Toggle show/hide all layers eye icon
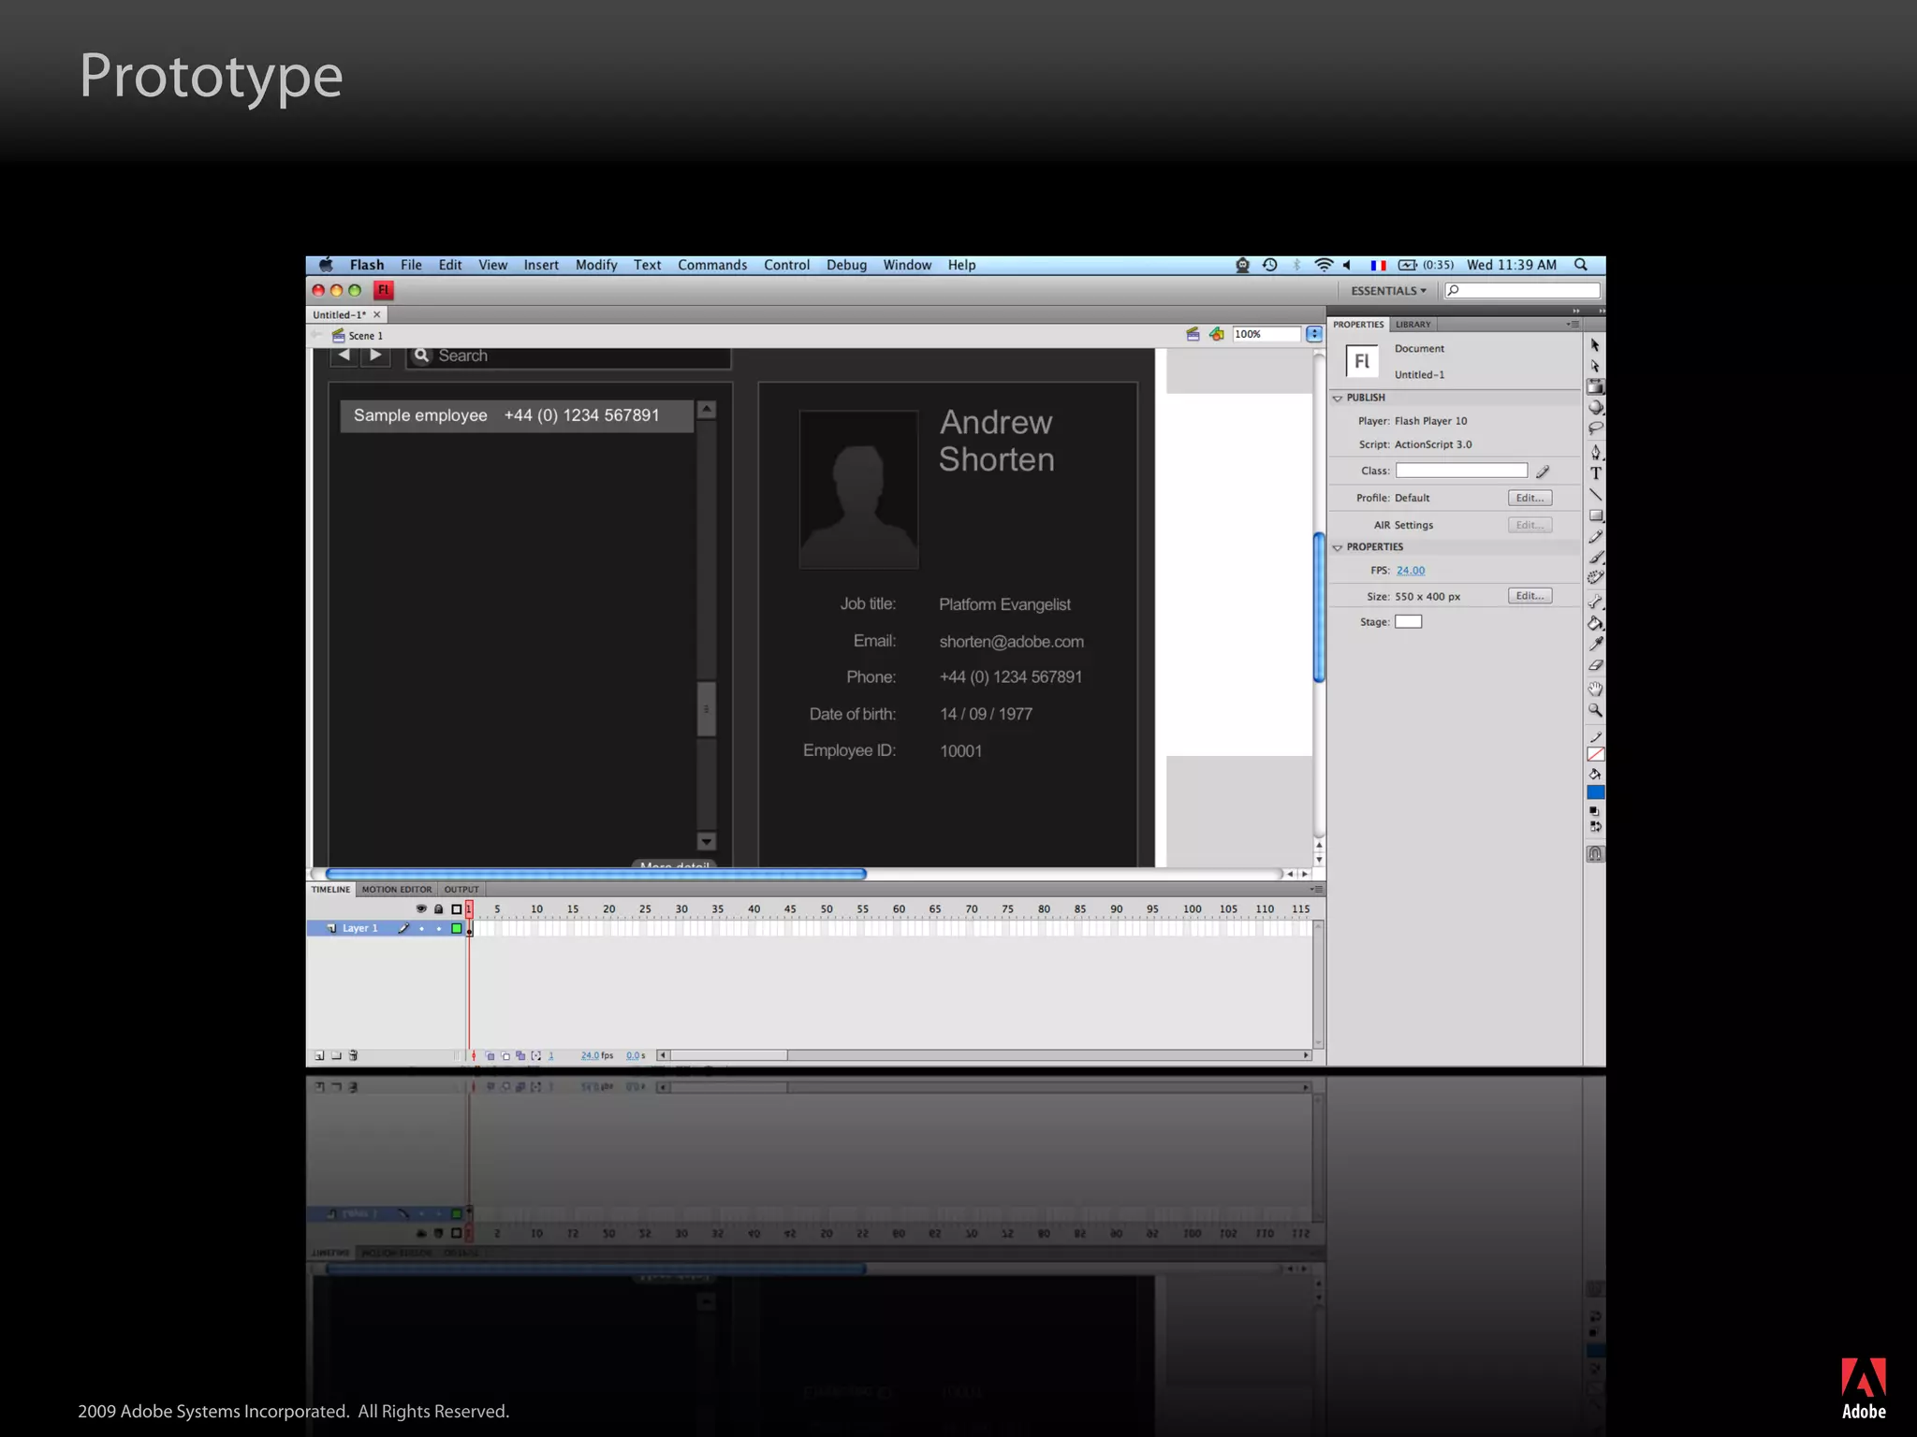Screen dimensions: 1917x1437 (x=421, y=908)
